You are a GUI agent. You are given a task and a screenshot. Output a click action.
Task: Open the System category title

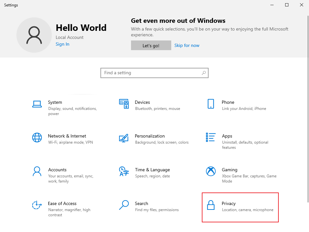[55, 102]
